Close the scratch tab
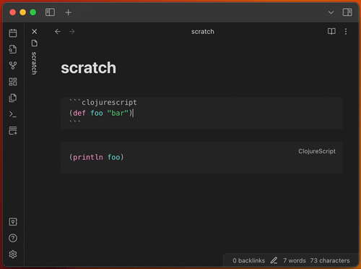361x269 pixels. pos(35,32)
